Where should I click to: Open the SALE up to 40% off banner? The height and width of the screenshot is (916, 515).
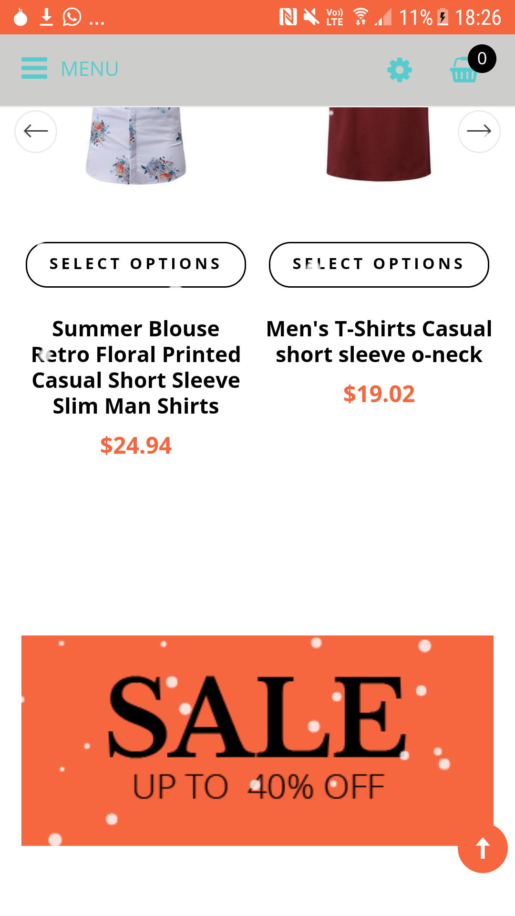click(257, 740)
